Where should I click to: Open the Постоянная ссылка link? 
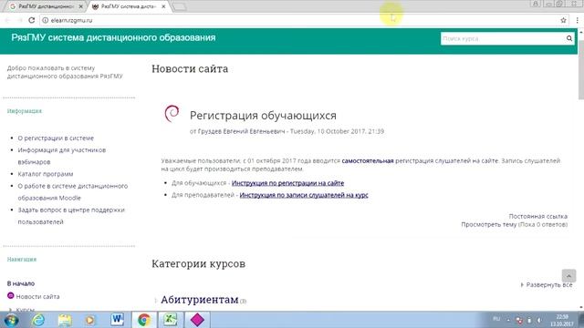538,216
